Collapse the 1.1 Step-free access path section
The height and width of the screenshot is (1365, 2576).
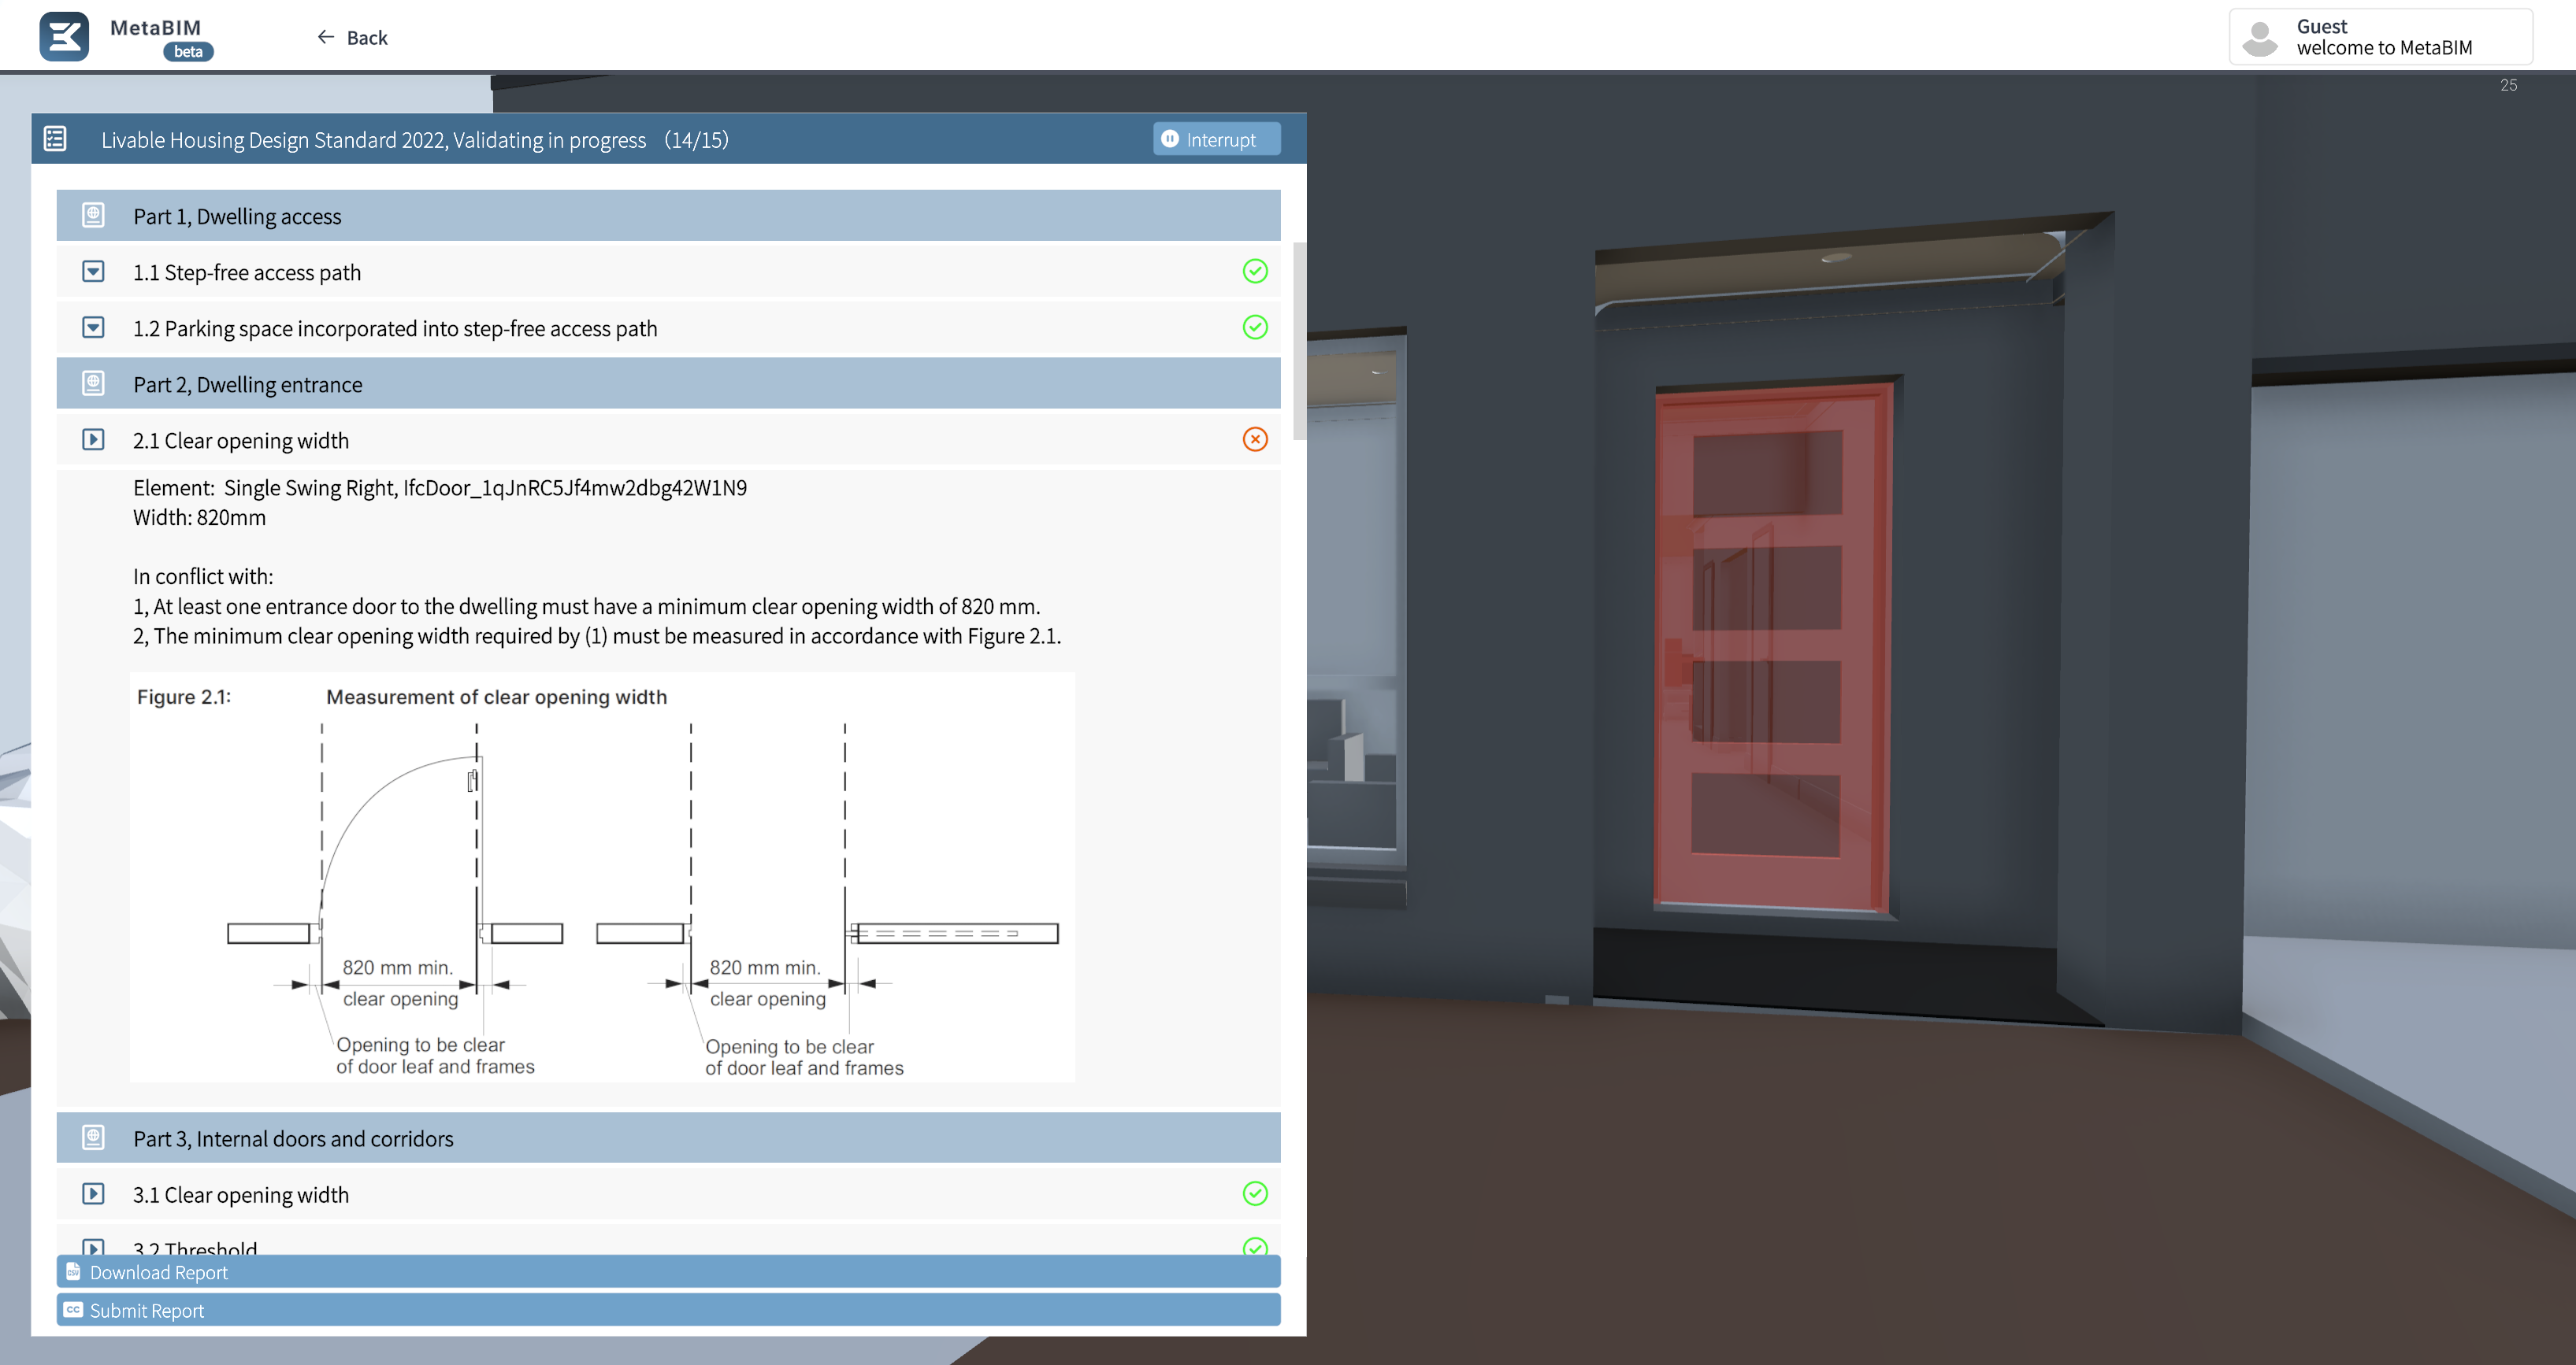(x=93, y=271)
